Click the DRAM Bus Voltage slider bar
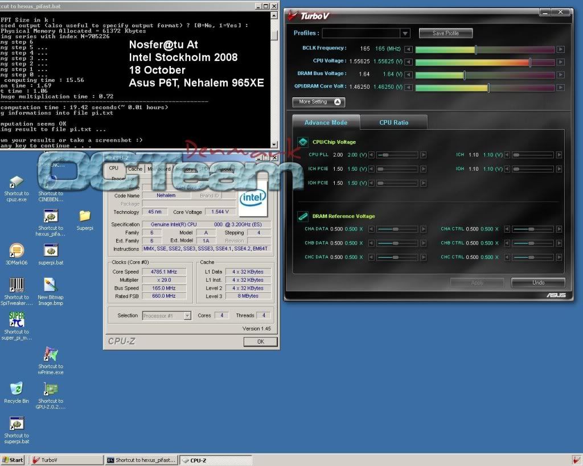 click(485, 75)
